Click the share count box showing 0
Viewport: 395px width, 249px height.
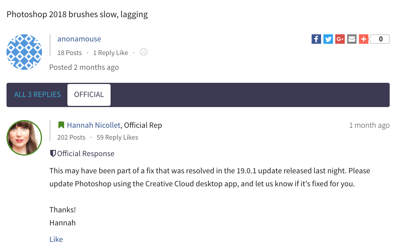pyautogui.click(x=380, y=39)
